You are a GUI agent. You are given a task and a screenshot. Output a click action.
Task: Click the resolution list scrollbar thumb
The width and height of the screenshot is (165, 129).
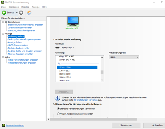pyautogui.click(x=102, y=72)
